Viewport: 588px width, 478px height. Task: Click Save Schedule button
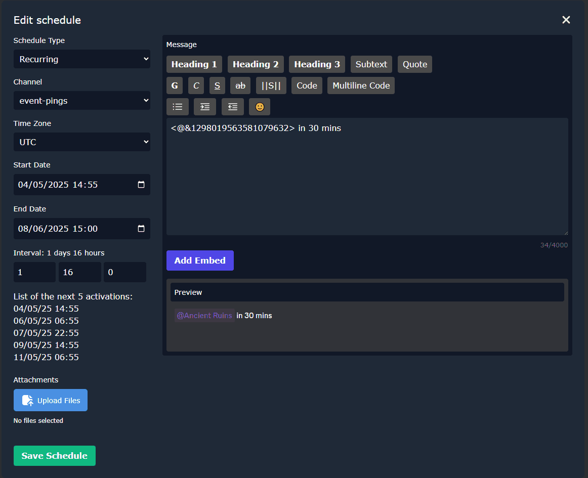click(x=54, y=456)
